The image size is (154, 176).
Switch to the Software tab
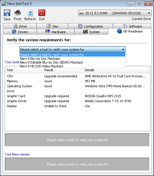pyautogui.click(x=132, y=26)
